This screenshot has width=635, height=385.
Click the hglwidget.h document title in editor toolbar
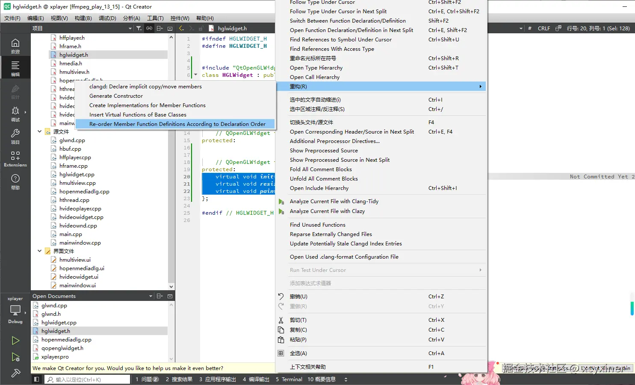(x=232, y=28)
